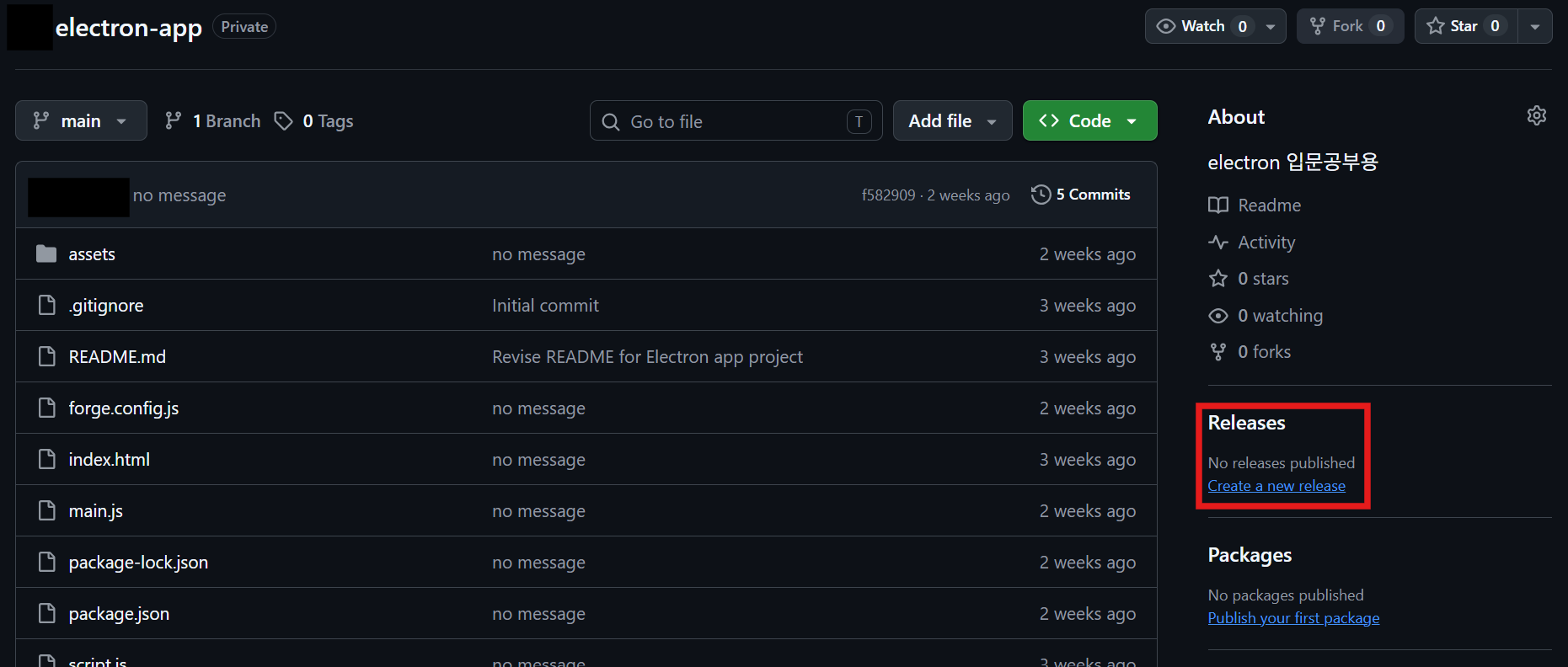The height and width of the screenshot is (667, 1568).
Task: View the 0 Tags list
Action: tap(314, 120)
